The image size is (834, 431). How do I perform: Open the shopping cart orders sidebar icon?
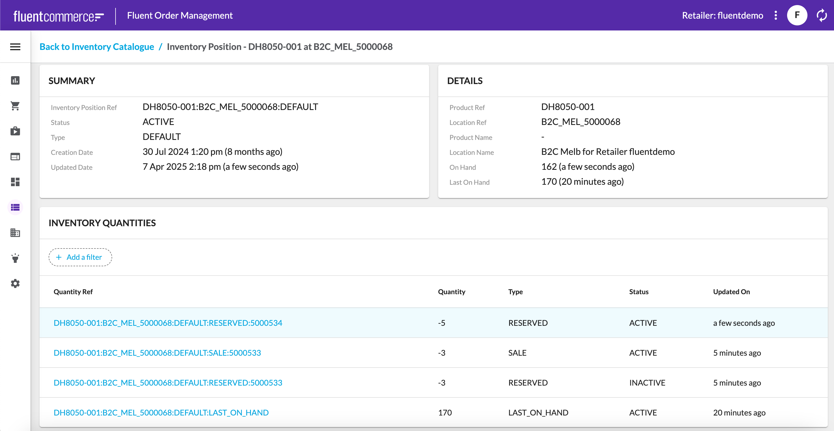coord(15,106)
